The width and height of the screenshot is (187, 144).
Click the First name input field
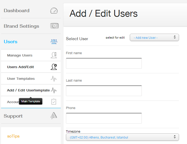(x=104, y=63)
